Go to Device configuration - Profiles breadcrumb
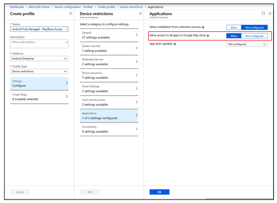The width and height of the screenshot is (277, 203). [x=74, y=7]
